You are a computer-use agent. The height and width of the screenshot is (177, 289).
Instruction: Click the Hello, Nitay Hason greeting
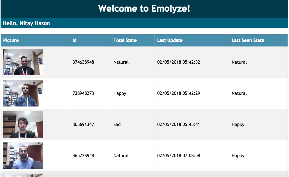pos(26,23)
